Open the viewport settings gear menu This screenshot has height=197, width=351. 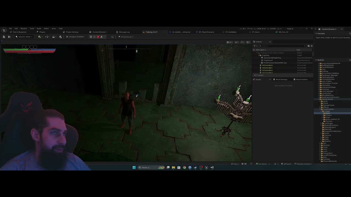[248, 42]
